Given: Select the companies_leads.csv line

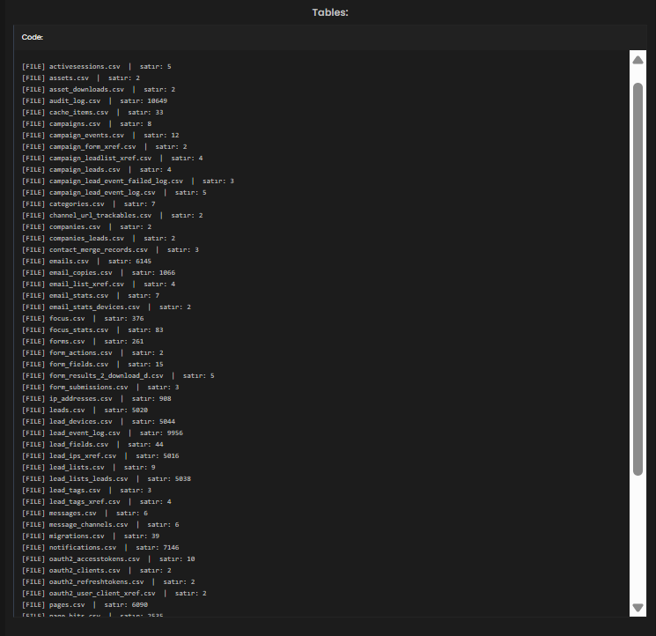Looking at the screenshot, I should (99, 238).
